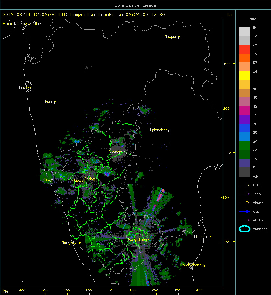
Task: Click the Goa label on the coast
Action: [48, 180]
